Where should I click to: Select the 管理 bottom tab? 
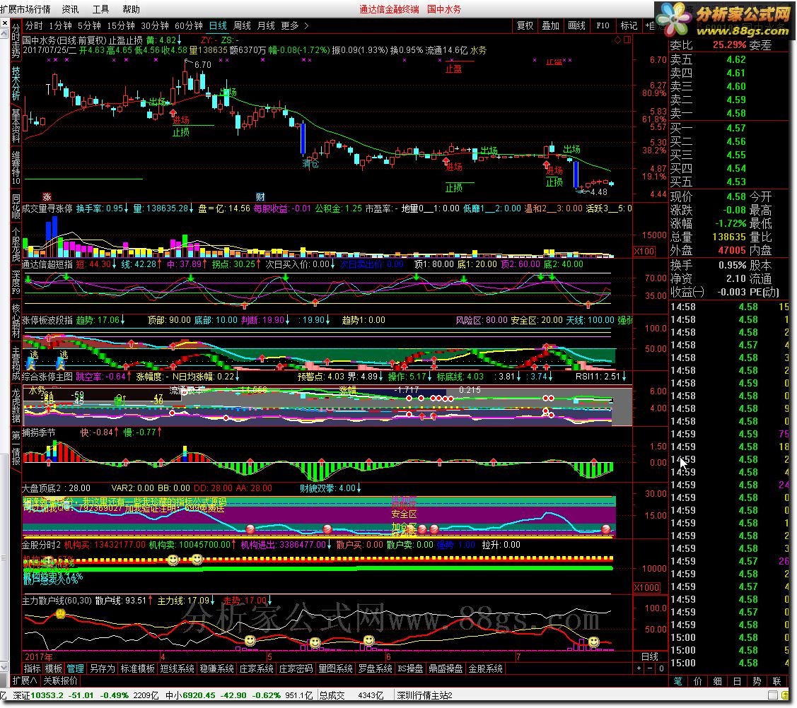click(75, 668)
